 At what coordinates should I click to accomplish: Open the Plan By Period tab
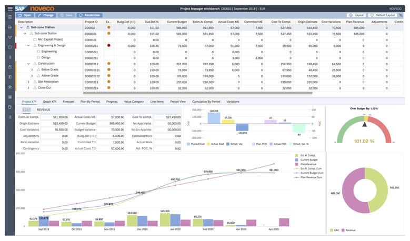[90, 102]
